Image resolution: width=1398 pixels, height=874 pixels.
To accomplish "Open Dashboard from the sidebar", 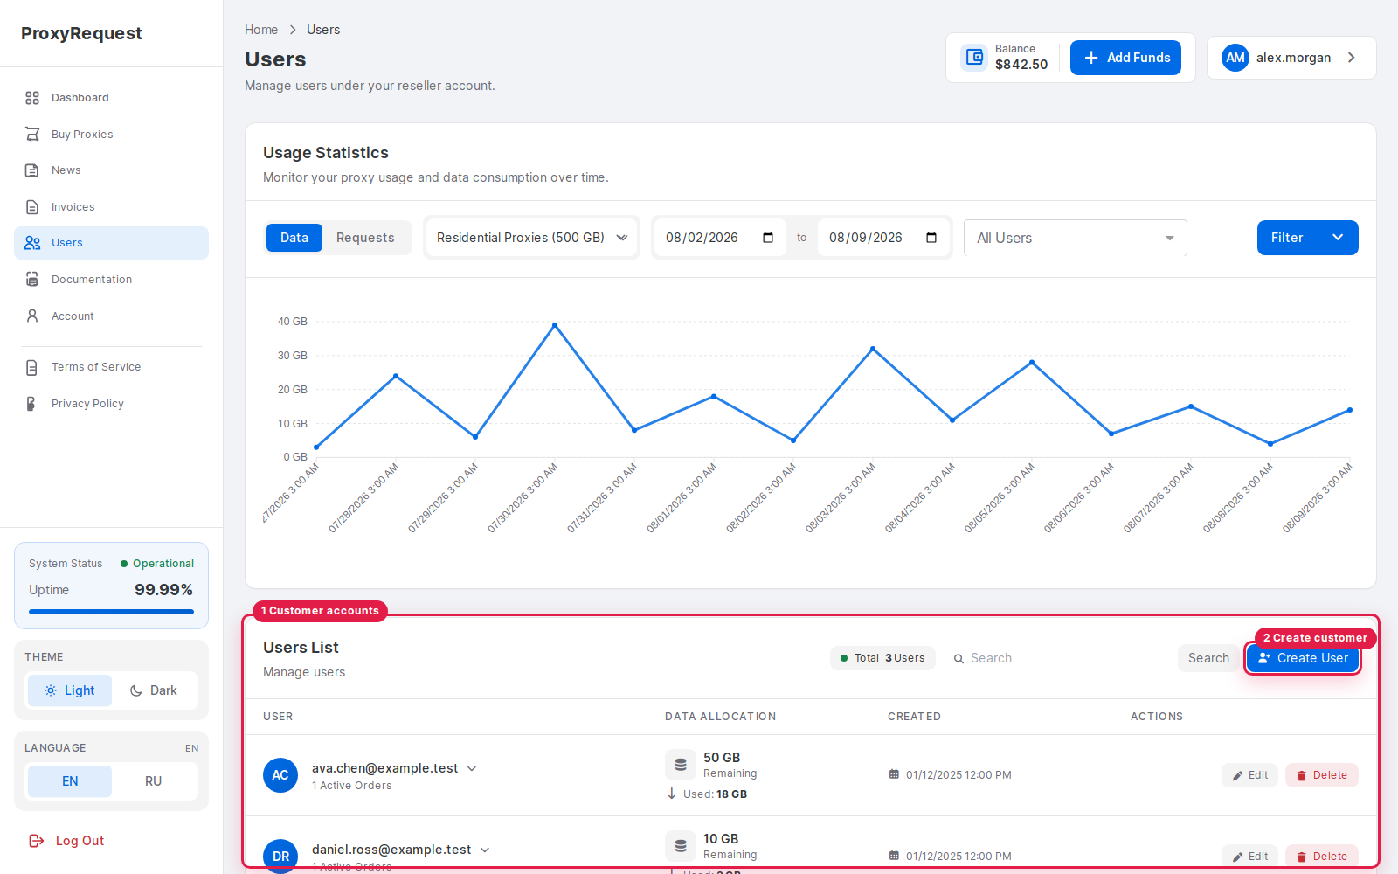I will coord(111,98).
